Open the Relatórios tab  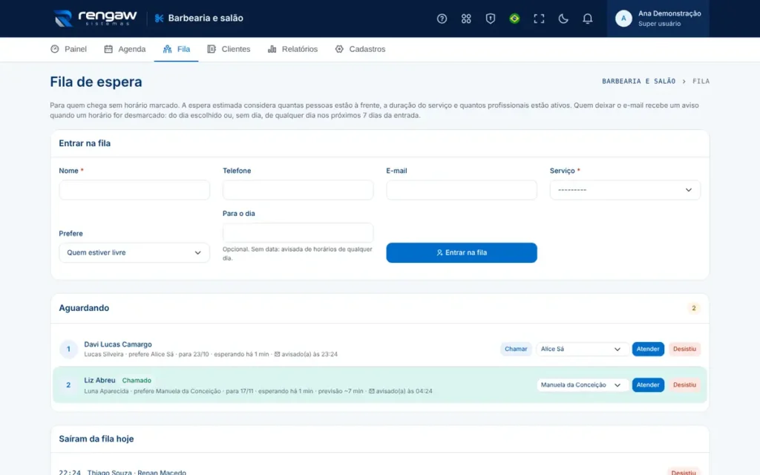pos(292,49)
